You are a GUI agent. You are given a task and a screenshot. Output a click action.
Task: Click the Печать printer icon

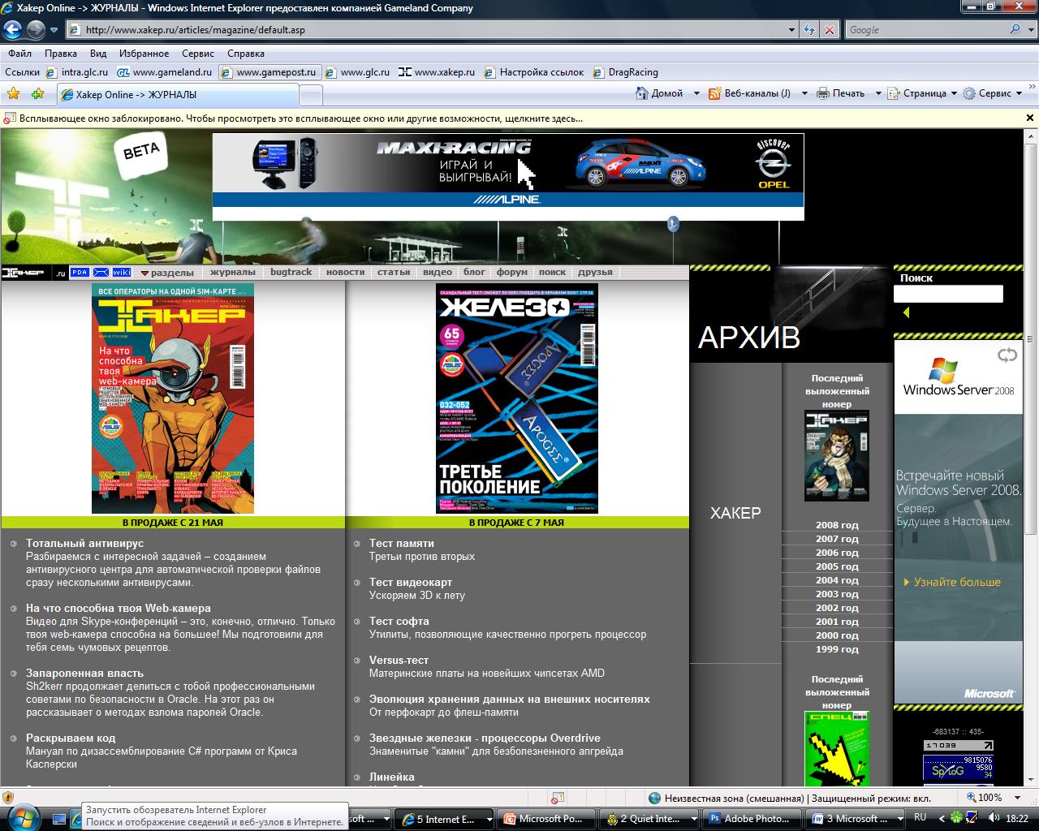[823, 93]
